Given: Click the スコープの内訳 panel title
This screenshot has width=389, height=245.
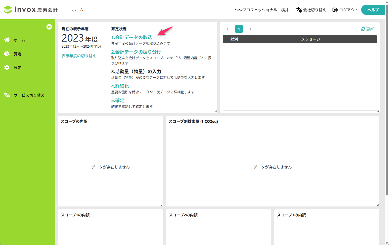Looking at the screenshot, I should [x=74, y=121].
